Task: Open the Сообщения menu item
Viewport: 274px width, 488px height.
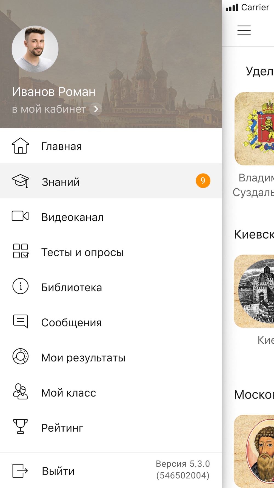Action: coord(71,322)
